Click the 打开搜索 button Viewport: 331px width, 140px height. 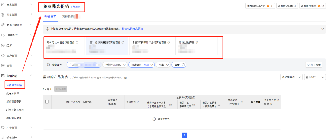pos(314,65)
